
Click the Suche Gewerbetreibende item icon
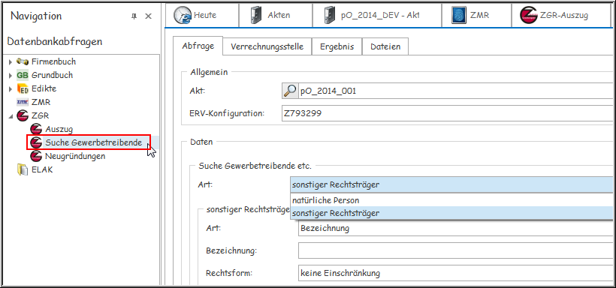(x=36, y=142)
